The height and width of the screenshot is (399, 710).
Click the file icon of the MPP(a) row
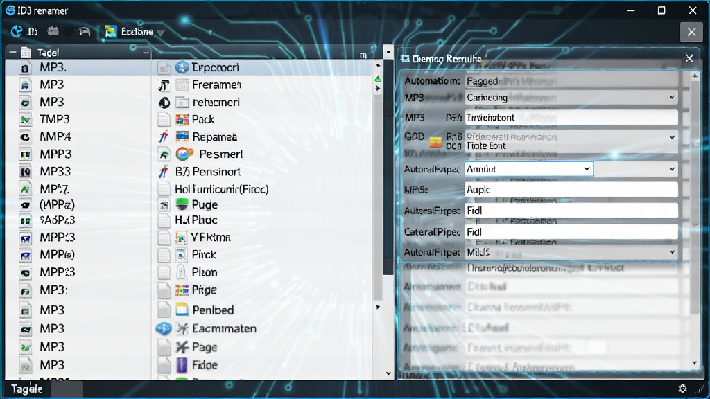(x=26, y=256)
